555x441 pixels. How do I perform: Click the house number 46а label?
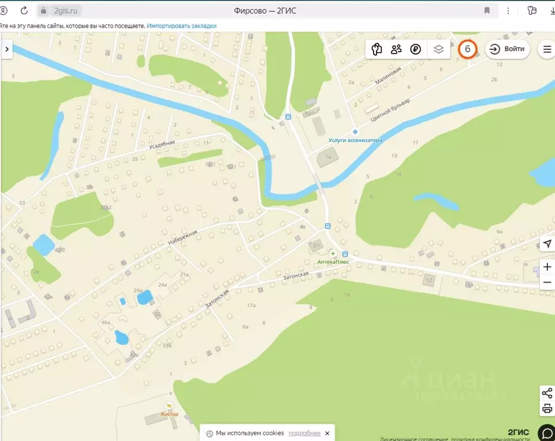click(x=106, y=322)
